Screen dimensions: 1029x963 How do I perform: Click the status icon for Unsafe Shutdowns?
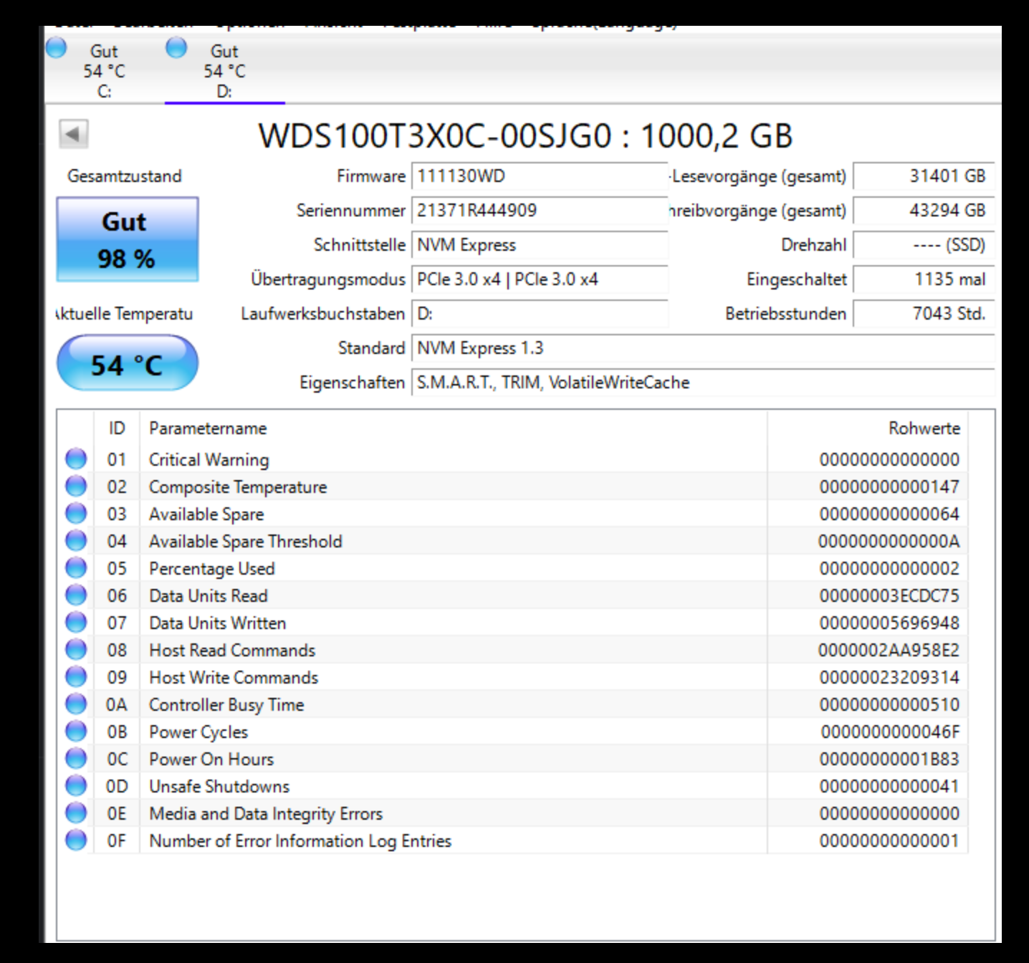coord(76,785)
